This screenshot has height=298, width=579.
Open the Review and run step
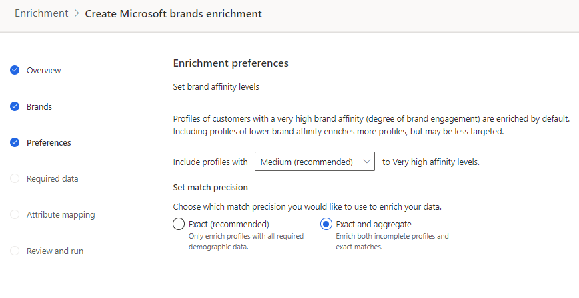pos(55,251)
